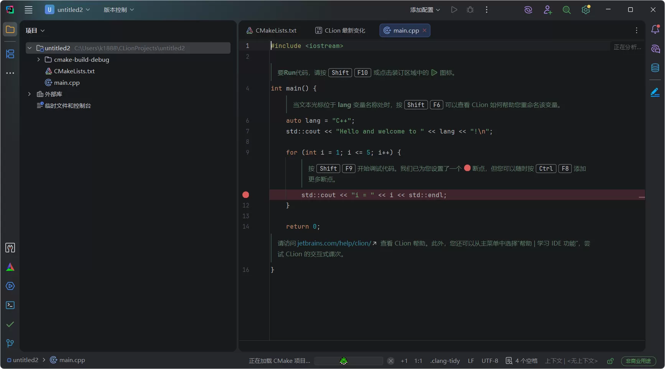Click the CMake loading progress bar
The image size is (665, 369).
pyautogui.click(x=348, y=361)
